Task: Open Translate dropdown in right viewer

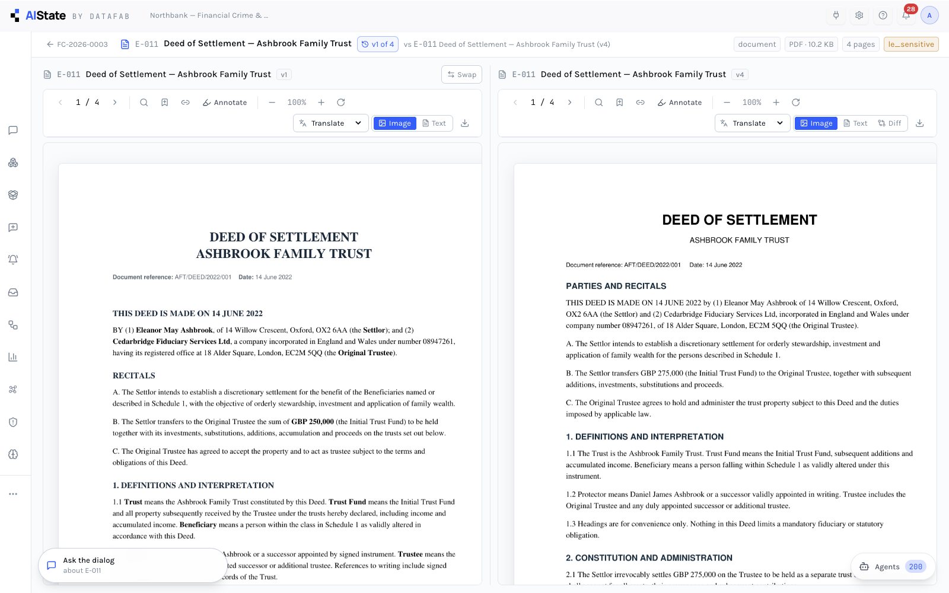Action: click(x=752, y=123)
